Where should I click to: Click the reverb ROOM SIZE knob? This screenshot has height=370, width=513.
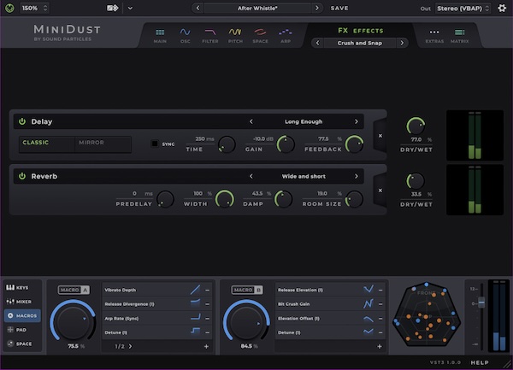coord(355,199)
